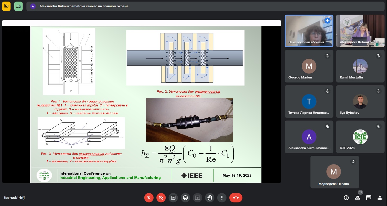Open the three-dot more options menu
This screenshot has height=206, width=387.
[222, 198]
